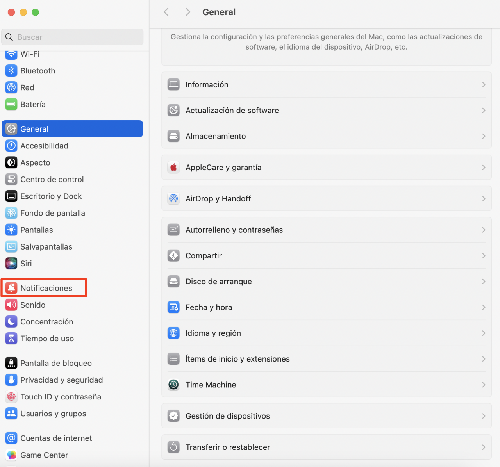Open Centro de control settings
Image resolution: width=500 pixels, height=467 pixels.
click(52, 179)
